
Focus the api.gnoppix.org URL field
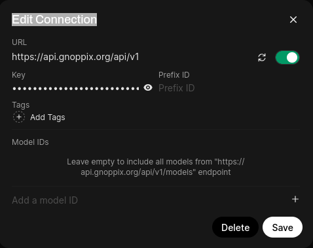[132, 57]
